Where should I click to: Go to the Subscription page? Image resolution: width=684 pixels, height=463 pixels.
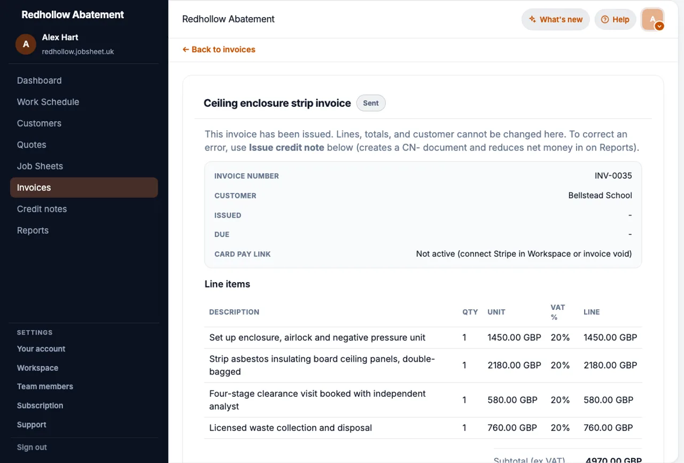[x=40, y=406]
